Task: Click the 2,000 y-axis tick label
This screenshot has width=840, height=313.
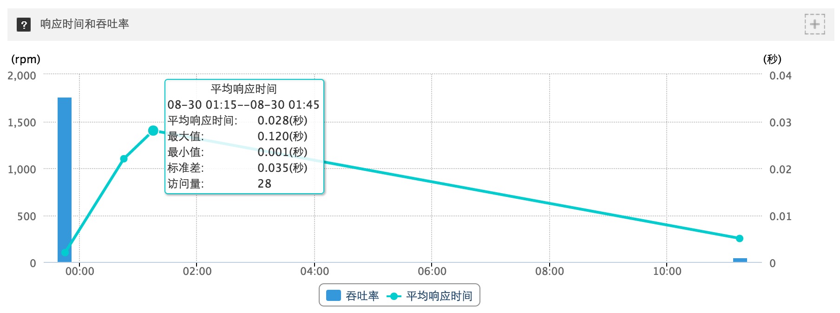Action: (22, 76)
